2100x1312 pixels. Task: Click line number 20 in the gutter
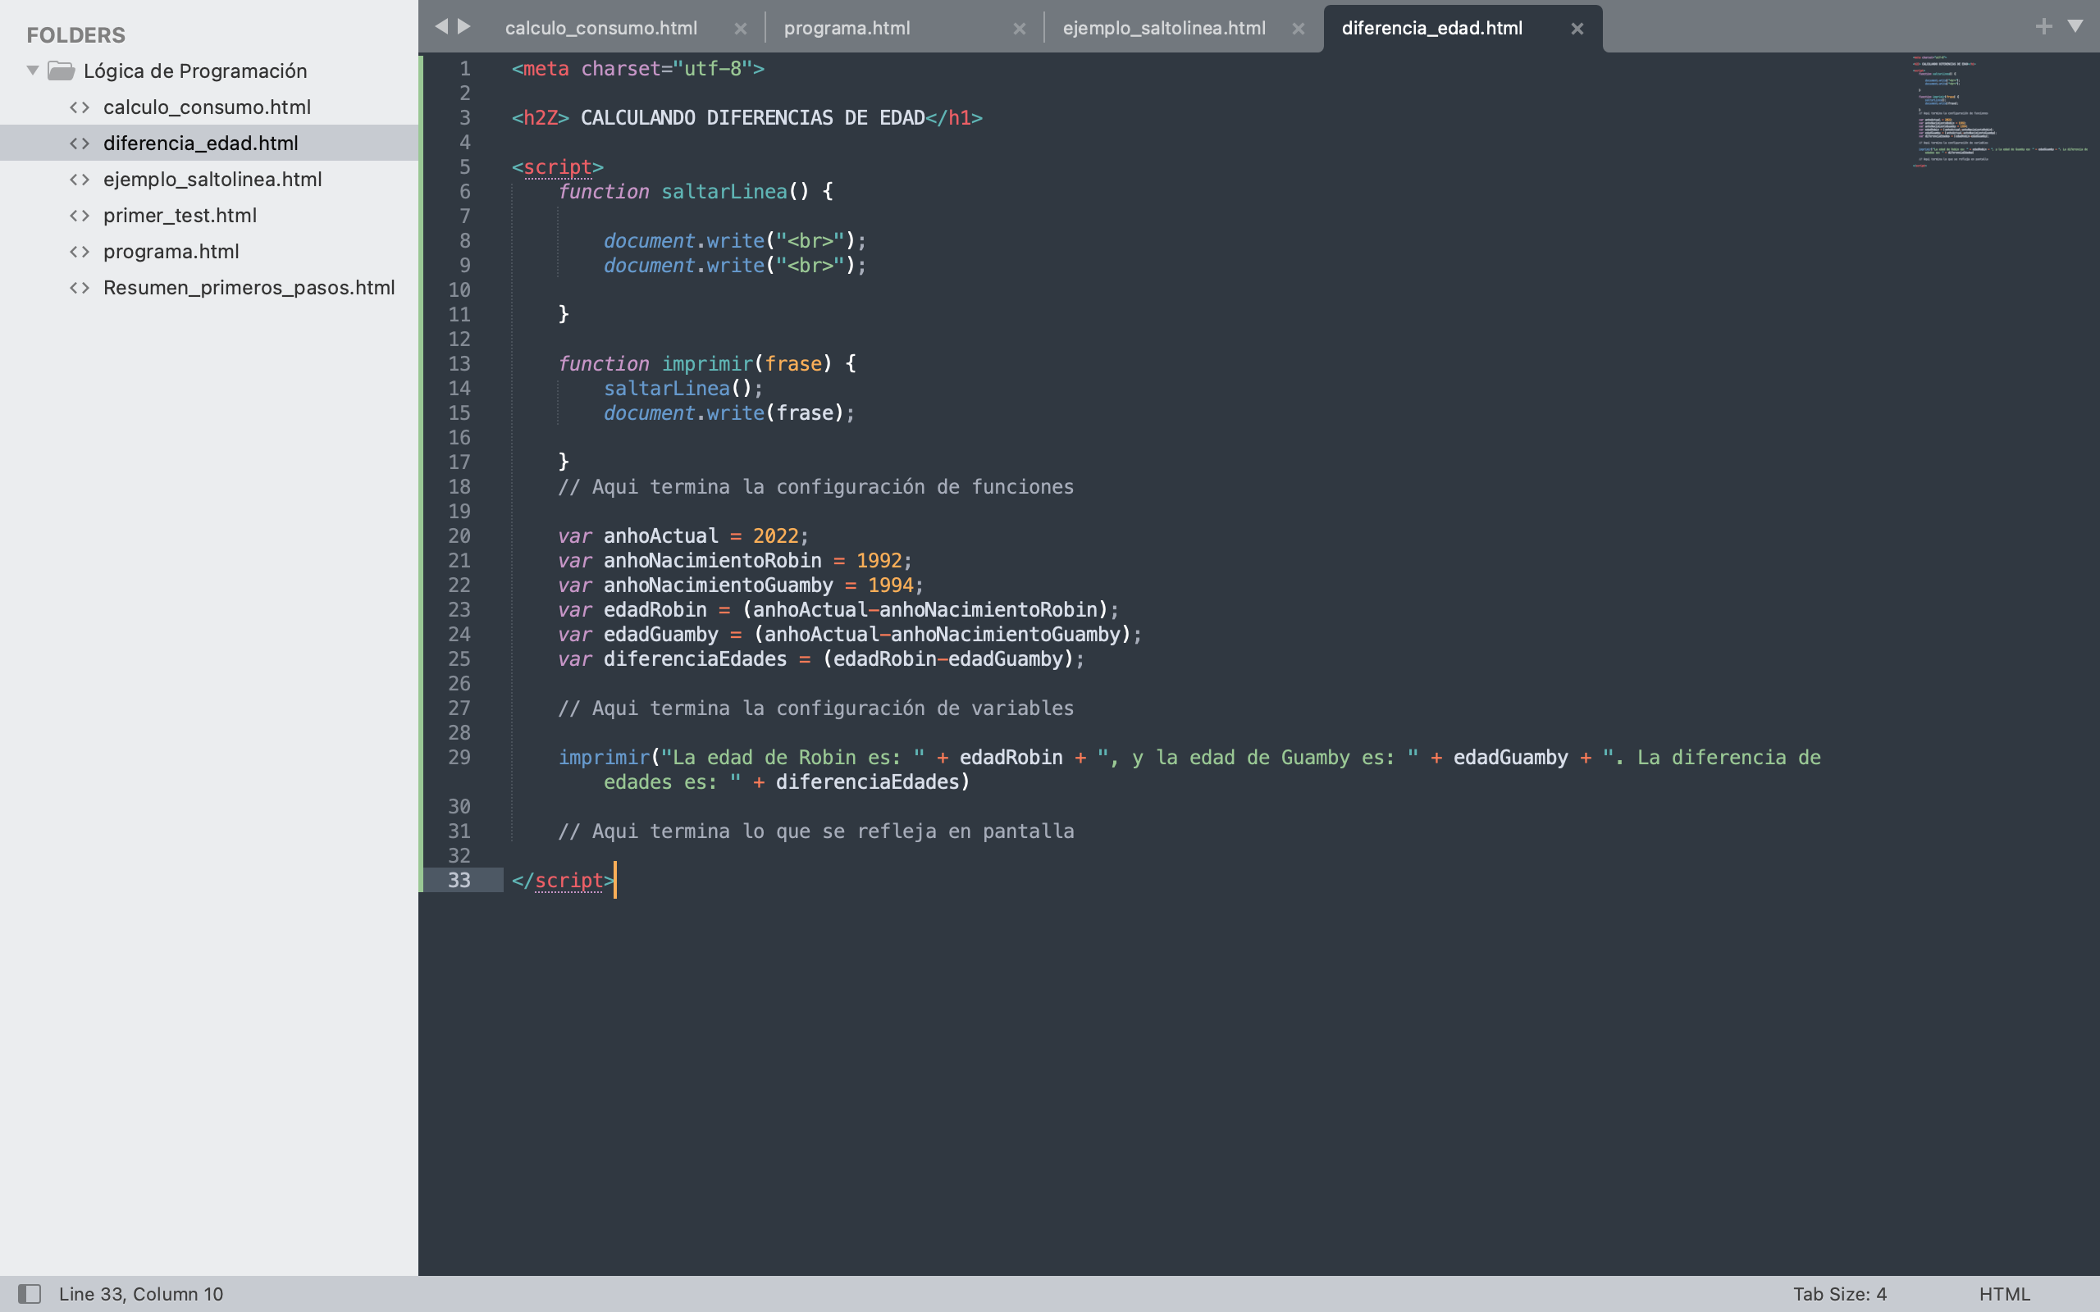click(459, 536)
